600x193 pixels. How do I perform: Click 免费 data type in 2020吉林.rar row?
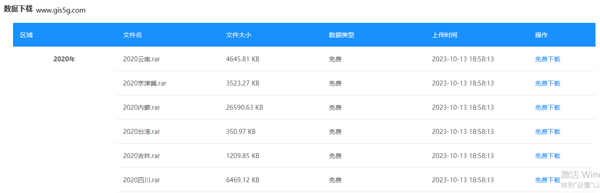(335, 156)
